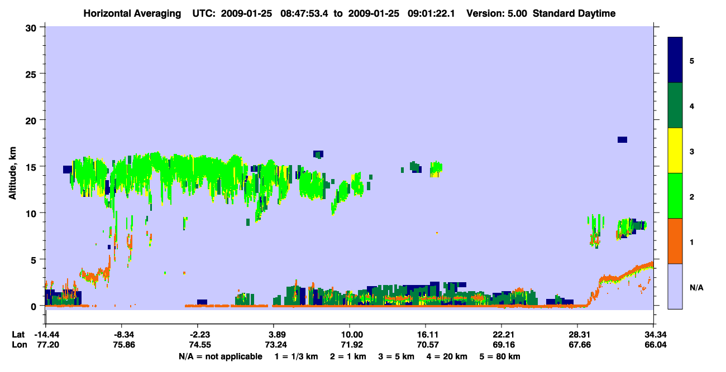
Task: Click the navy blue colorbar segment for level 5
Action: click(675, 60)
